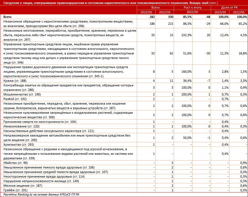Click the 200,0% growth cell

[x=187, y=94]
